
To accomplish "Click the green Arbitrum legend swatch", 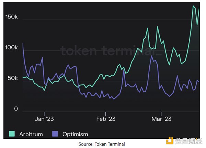I will pos(12,134).
